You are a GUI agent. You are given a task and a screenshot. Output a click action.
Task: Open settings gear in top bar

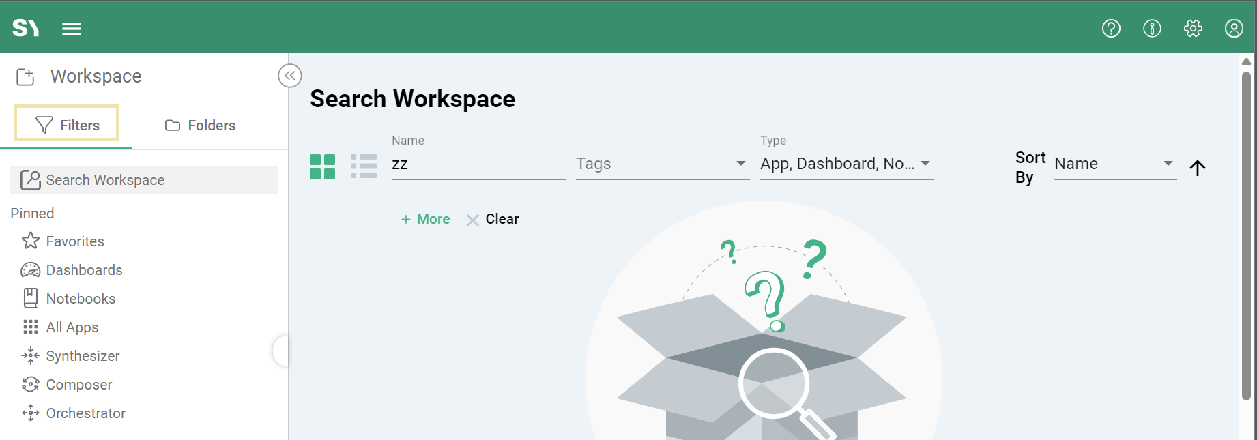(x=1193, y=29)
